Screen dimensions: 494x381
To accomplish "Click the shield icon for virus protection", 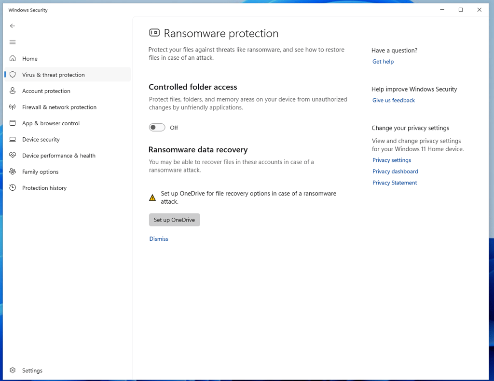I will [x=13, y=75].
